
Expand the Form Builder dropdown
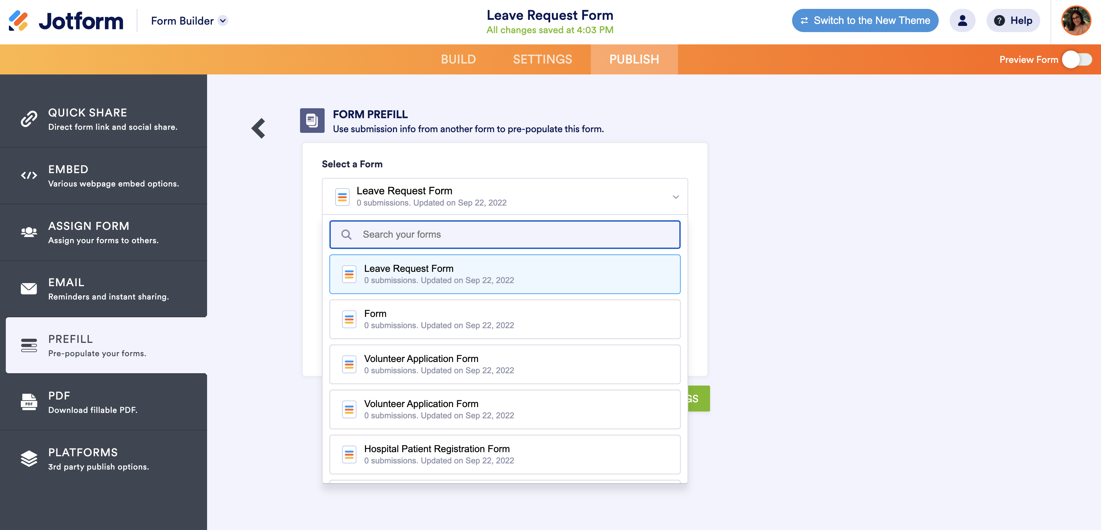[223, 20]
